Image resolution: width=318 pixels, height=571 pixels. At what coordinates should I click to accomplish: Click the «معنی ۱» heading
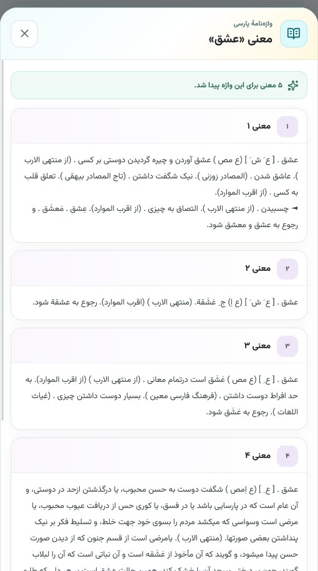pyautogui.click(x=259, y=126)
